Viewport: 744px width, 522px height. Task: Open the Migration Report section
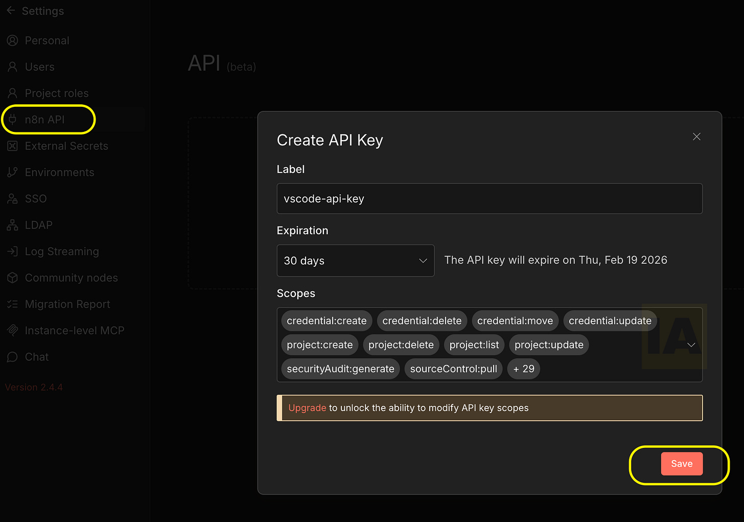pyautogui.click(x=67, y=304)
